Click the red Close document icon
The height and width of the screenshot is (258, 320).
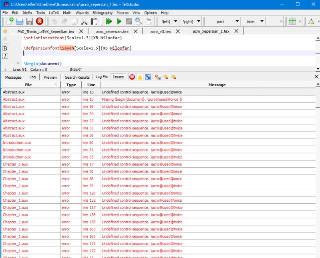tap(39, 21)
